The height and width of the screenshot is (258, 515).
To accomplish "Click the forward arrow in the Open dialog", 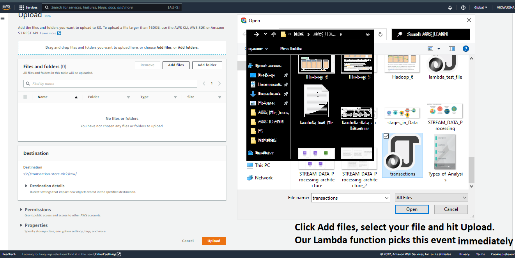I will tap(256, 34).
